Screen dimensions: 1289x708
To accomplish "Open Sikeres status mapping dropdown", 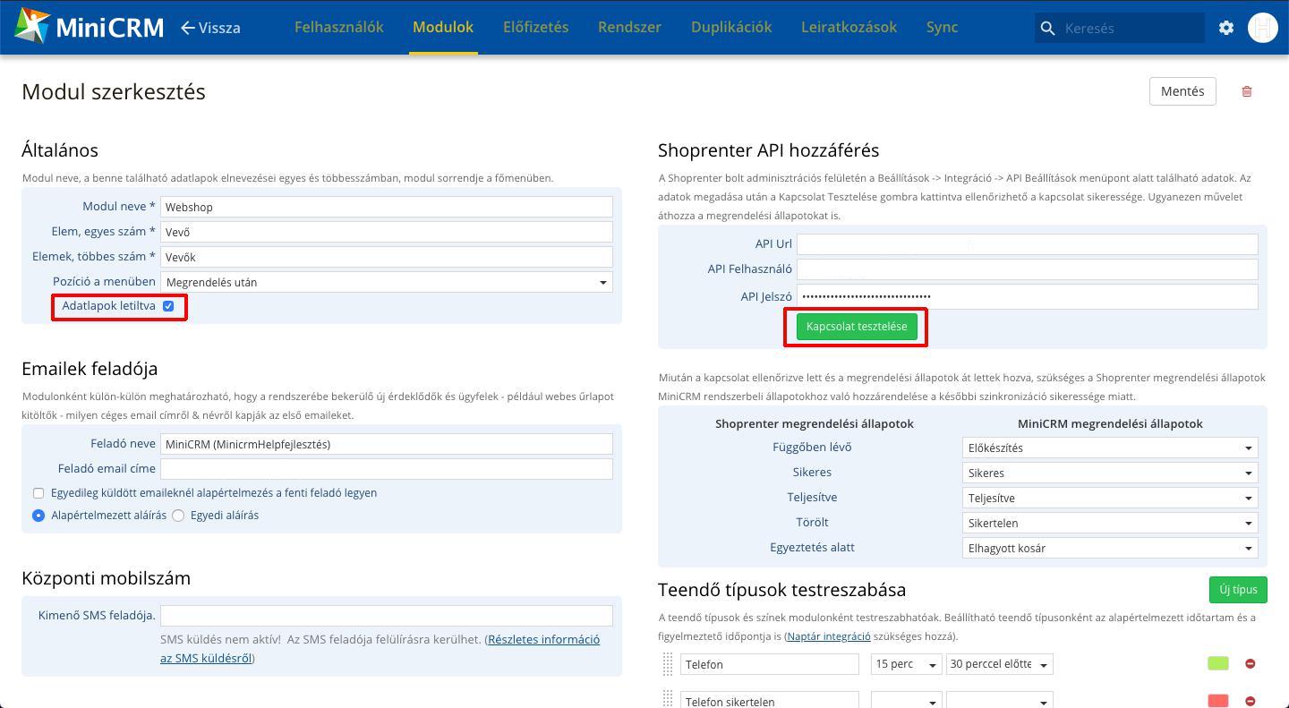I will click(x=1110, y=473).
